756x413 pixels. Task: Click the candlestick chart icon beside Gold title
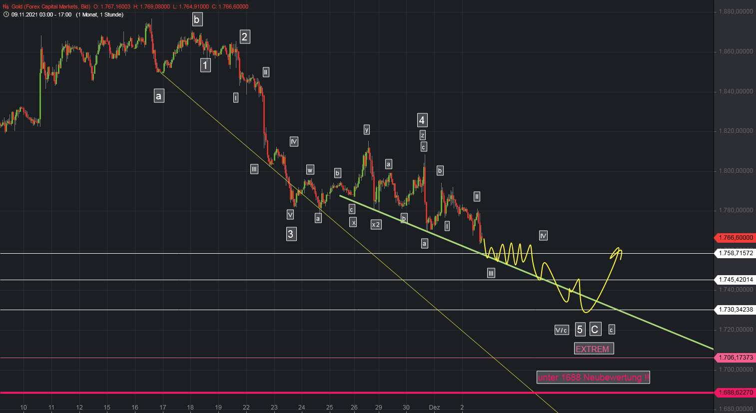pos(5,6)
